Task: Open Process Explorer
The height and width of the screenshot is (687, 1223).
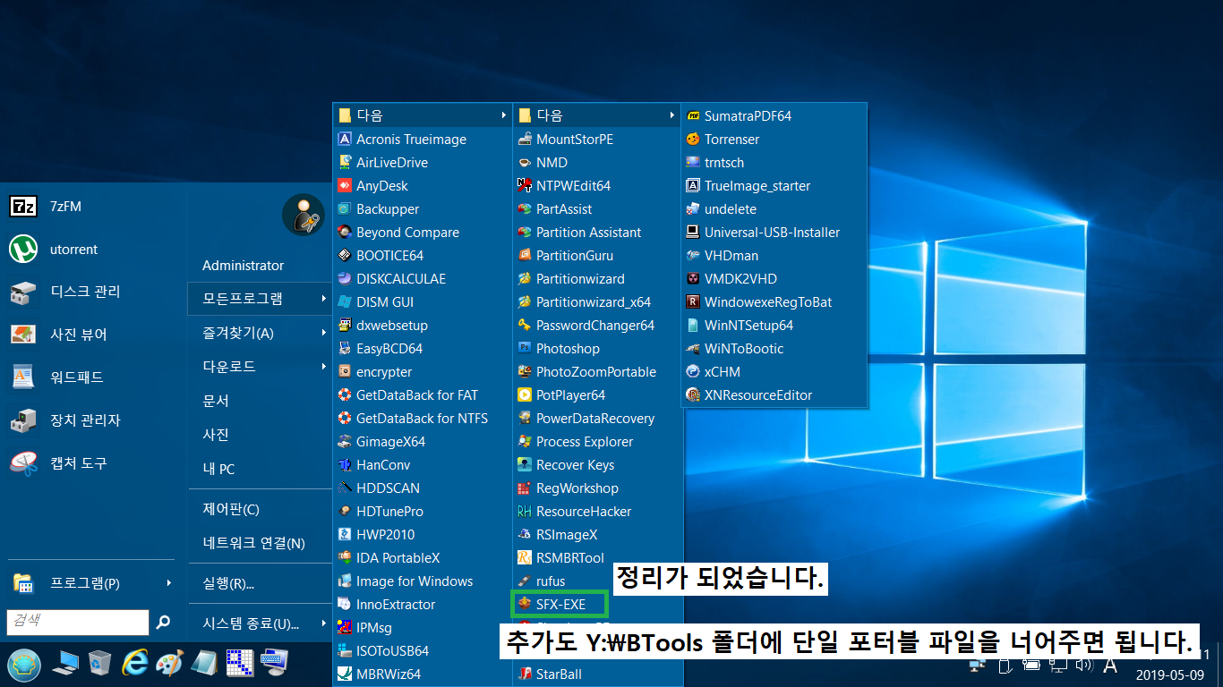Action: click(597, 442)
